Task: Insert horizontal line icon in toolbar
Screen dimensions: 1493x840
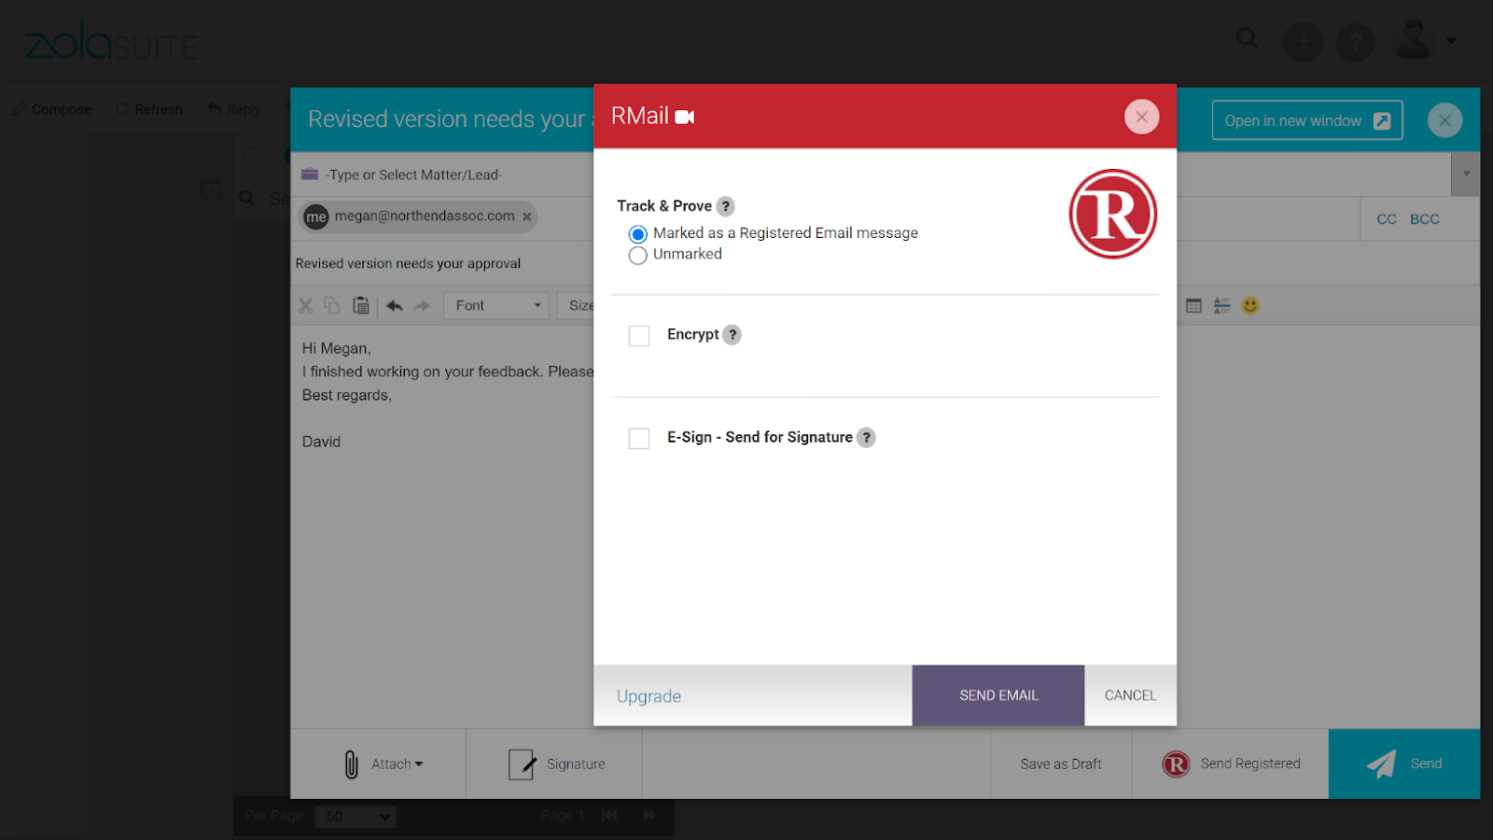Action: point(1222,305)
